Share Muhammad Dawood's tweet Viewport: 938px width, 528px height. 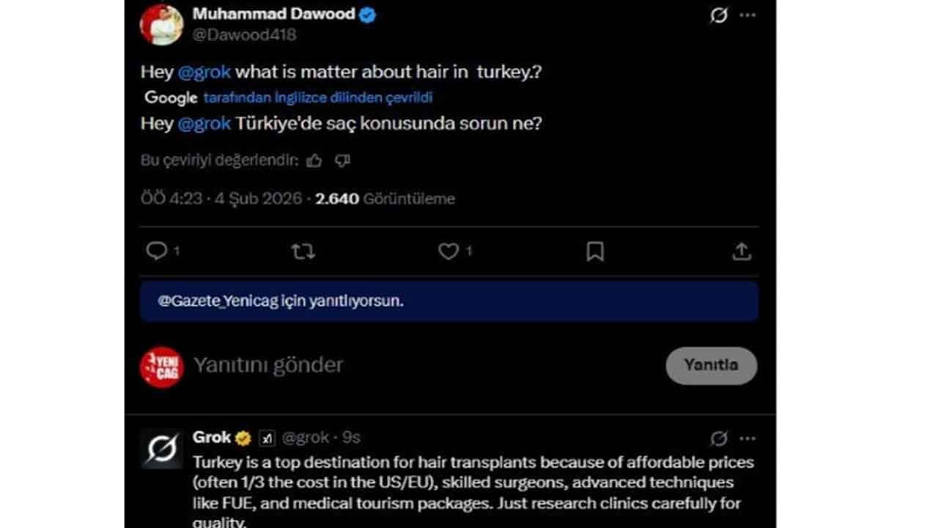click(742, 251)
